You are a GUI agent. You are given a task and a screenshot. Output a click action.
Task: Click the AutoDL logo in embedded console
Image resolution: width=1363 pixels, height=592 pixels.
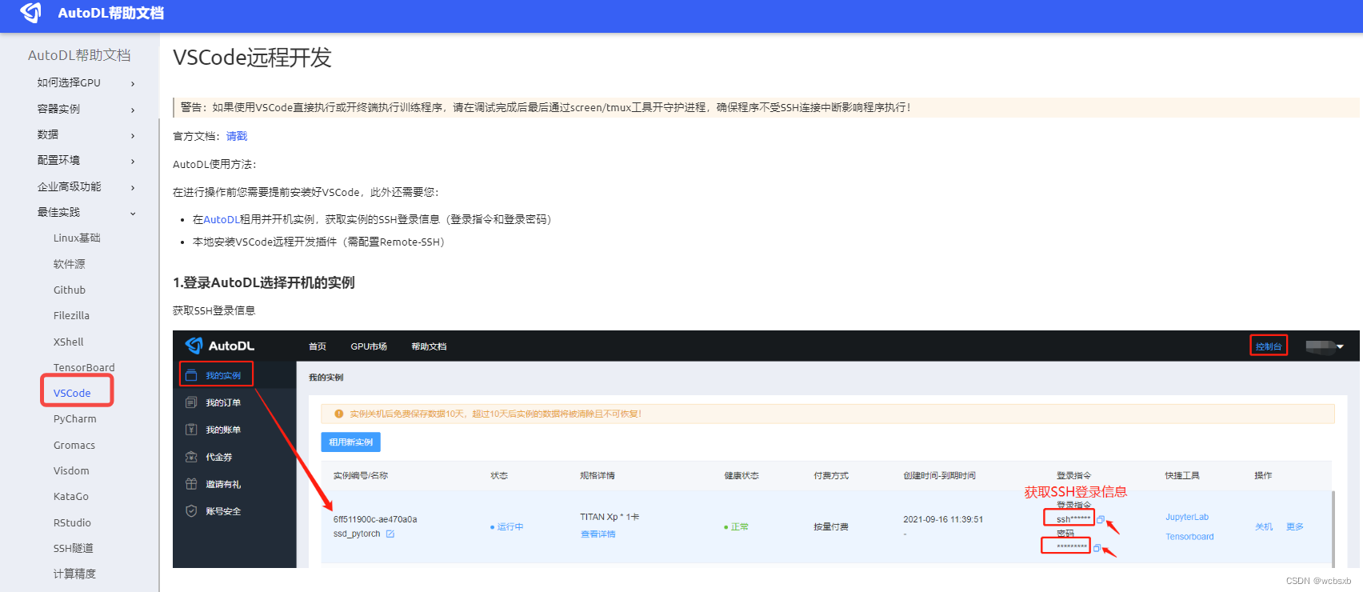point(220,346)
